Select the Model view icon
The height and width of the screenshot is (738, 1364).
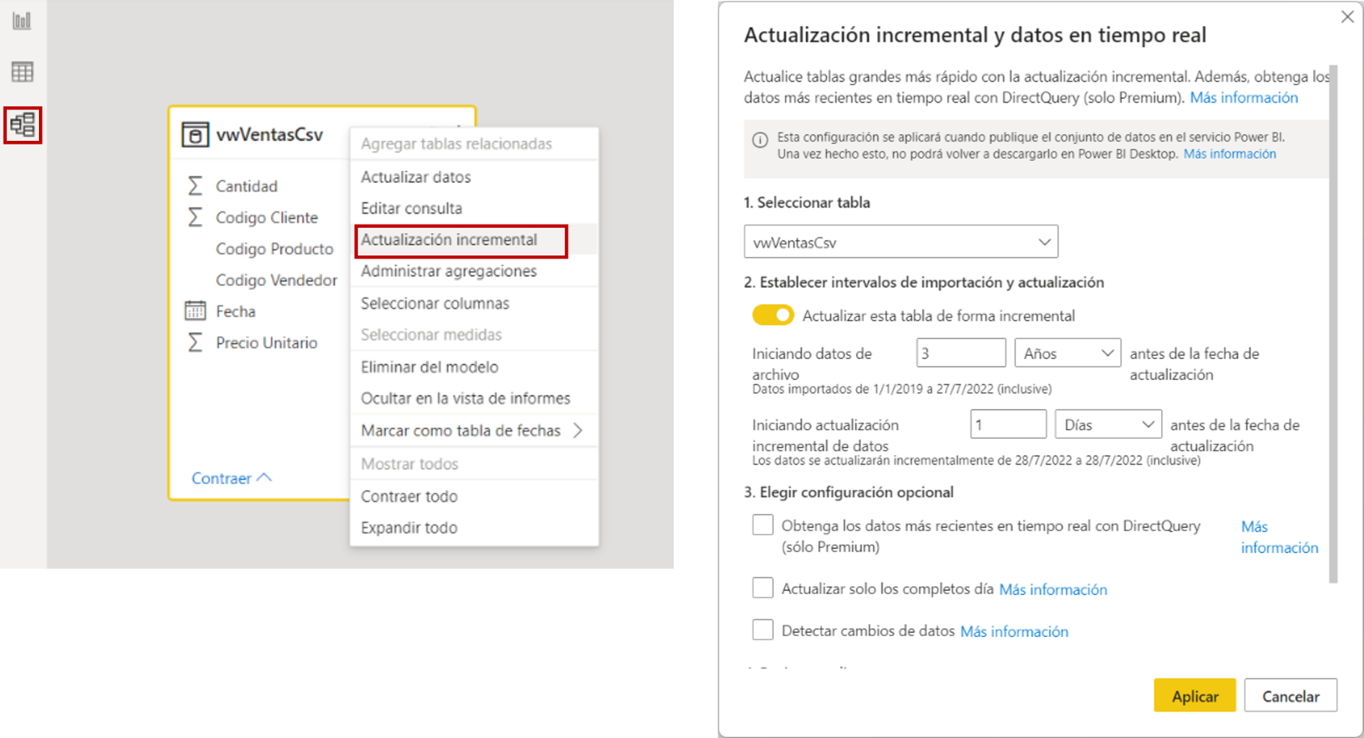tap(22, 126)
